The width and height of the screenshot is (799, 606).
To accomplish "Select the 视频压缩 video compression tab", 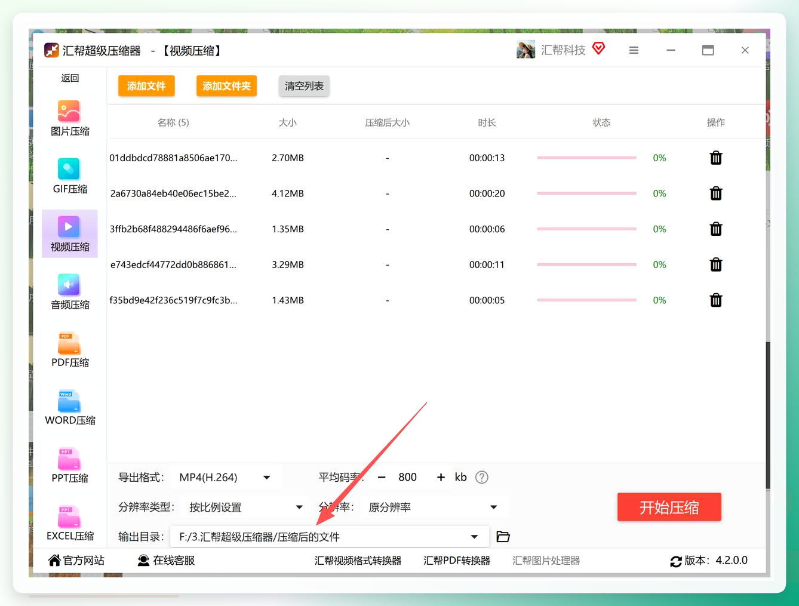I will click(x=70, y=233).
